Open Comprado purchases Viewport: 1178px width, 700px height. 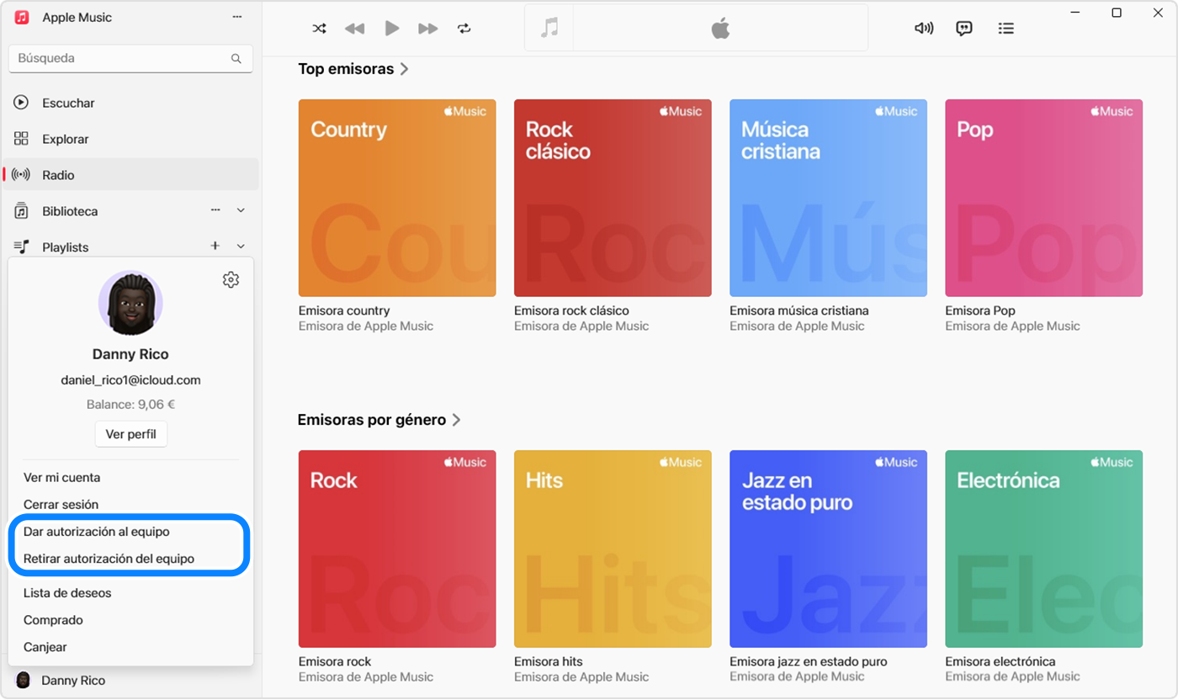coord(53,619)
